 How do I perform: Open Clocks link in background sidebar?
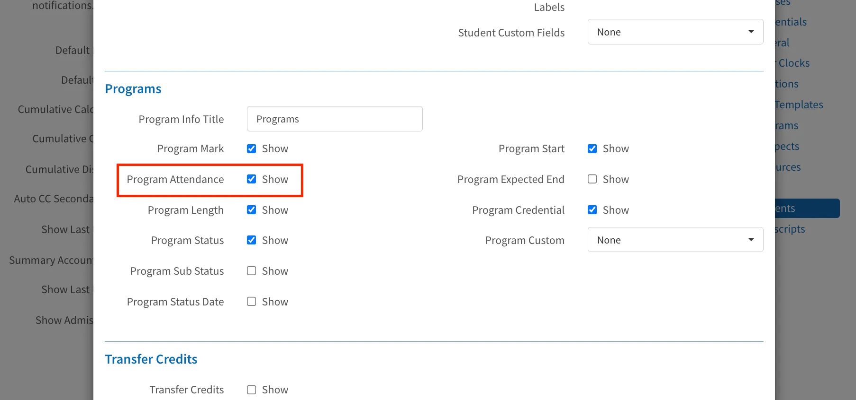794,63
